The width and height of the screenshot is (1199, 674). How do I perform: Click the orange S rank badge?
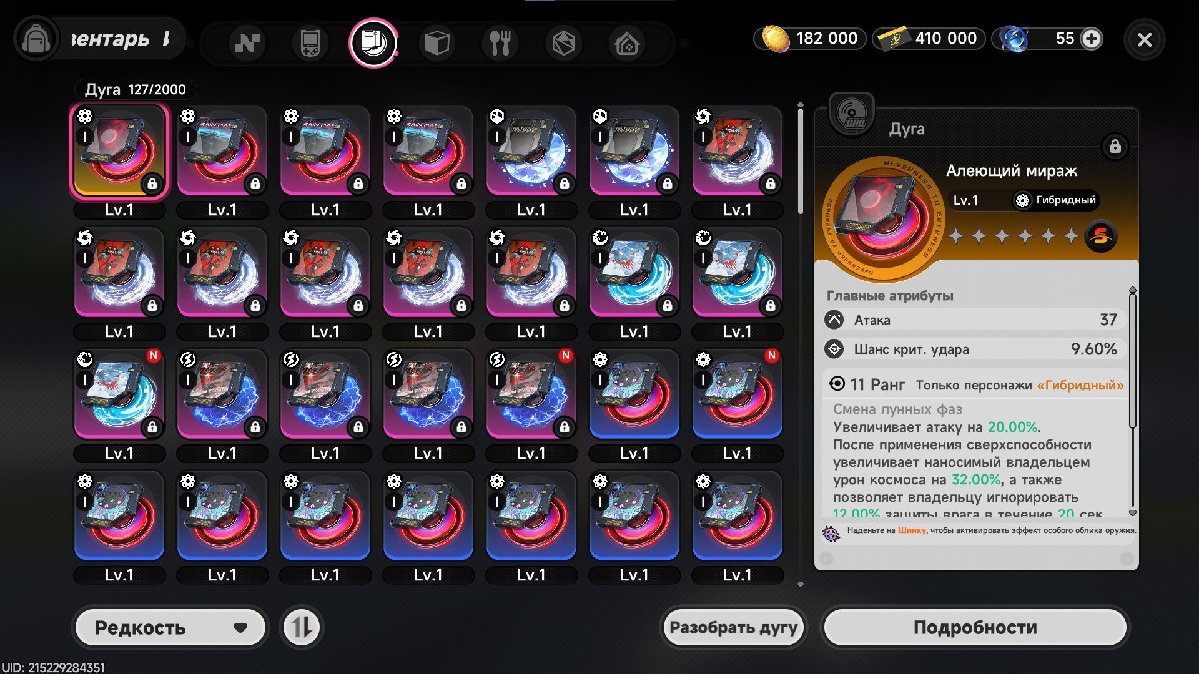tap(1100, 236)
